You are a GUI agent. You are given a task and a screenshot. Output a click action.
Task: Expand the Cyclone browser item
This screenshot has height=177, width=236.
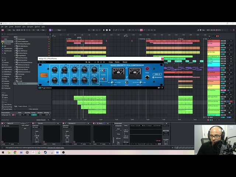click(15, 48)
